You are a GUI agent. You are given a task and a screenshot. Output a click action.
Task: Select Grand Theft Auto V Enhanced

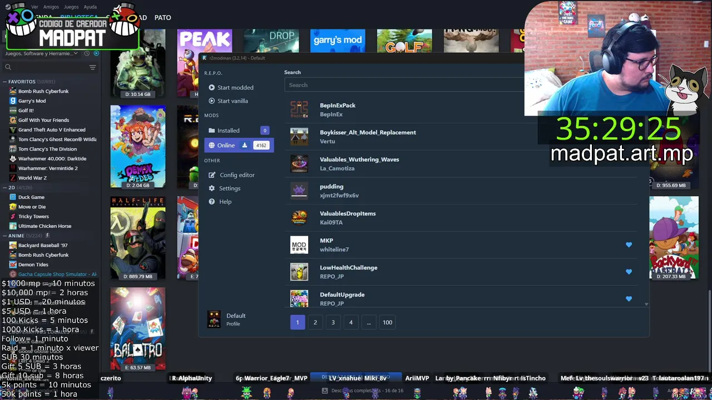pos(52,129)
